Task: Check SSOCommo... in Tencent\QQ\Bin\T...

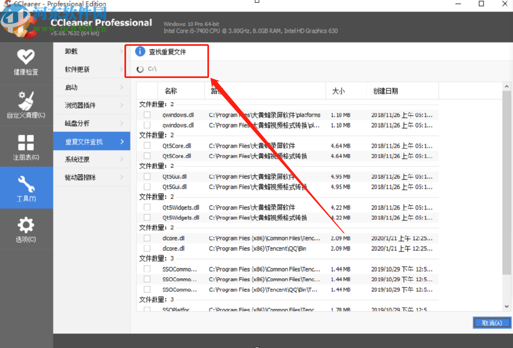Action: 147,290
